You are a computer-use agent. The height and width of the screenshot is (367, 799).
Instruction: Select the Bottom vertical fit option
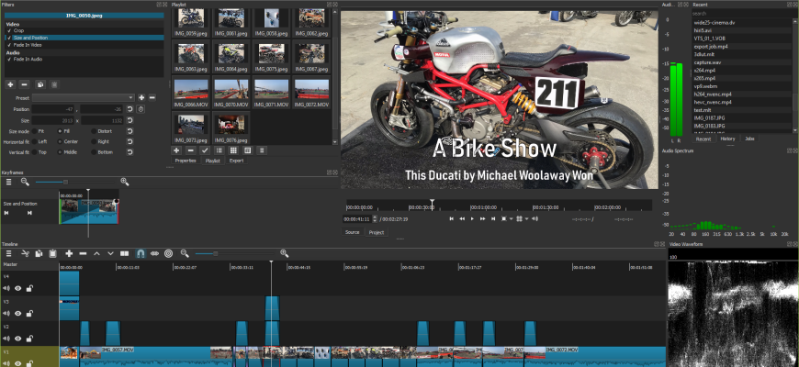pos(94,152)
